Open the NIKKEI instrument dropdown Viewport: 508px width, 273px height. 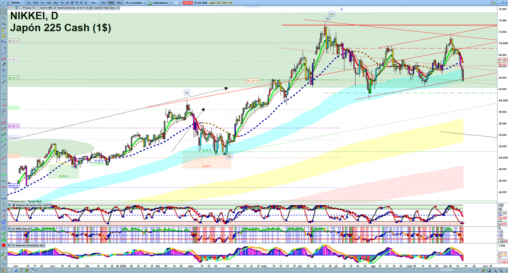pos(17,3)
